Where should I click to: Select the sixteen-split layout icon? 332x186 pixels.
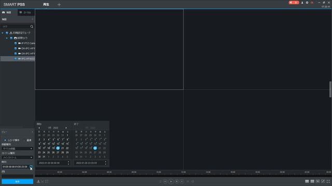[x=317, y=181]
